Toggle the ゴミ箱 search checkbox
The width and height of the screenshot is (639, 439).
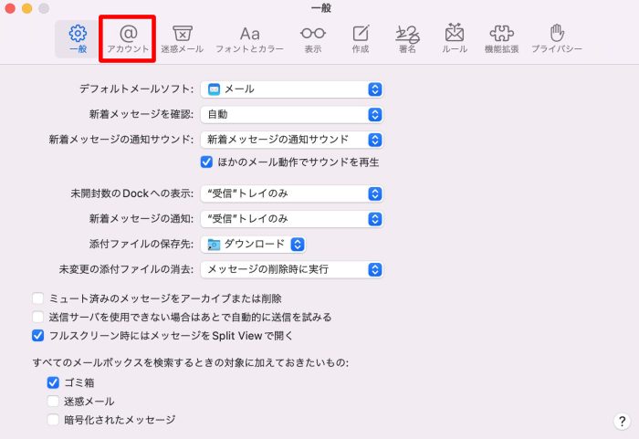pos(53,383)
